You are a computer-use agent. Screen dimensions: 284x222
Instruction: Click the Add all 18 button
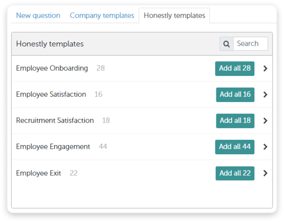click(235, 121)
